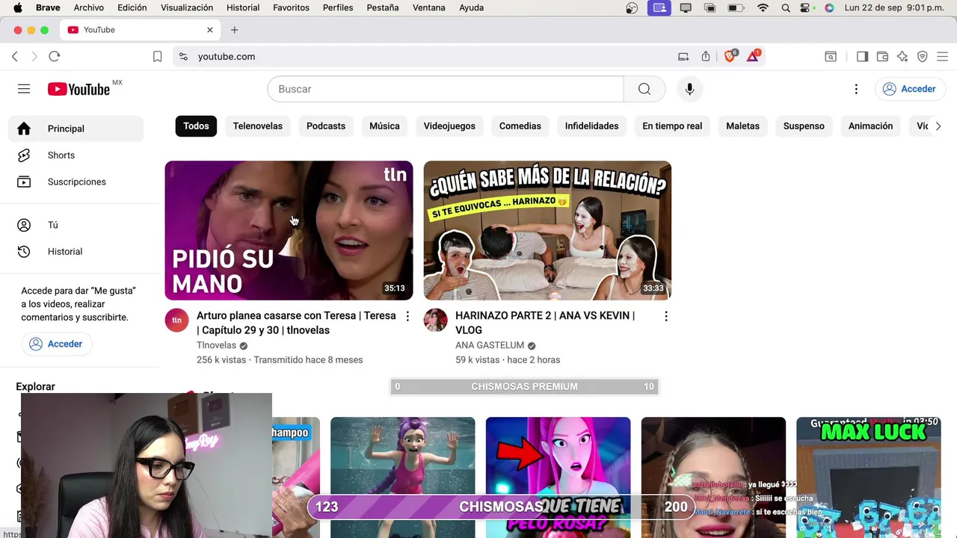
Task: Go to Shorts in sidebar
Action: coord(76,155)
